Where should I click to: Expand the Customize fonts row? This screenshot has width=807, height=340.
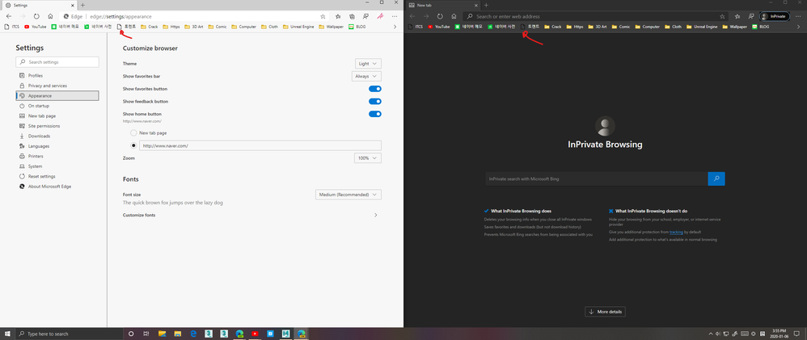tap(252, 215)
